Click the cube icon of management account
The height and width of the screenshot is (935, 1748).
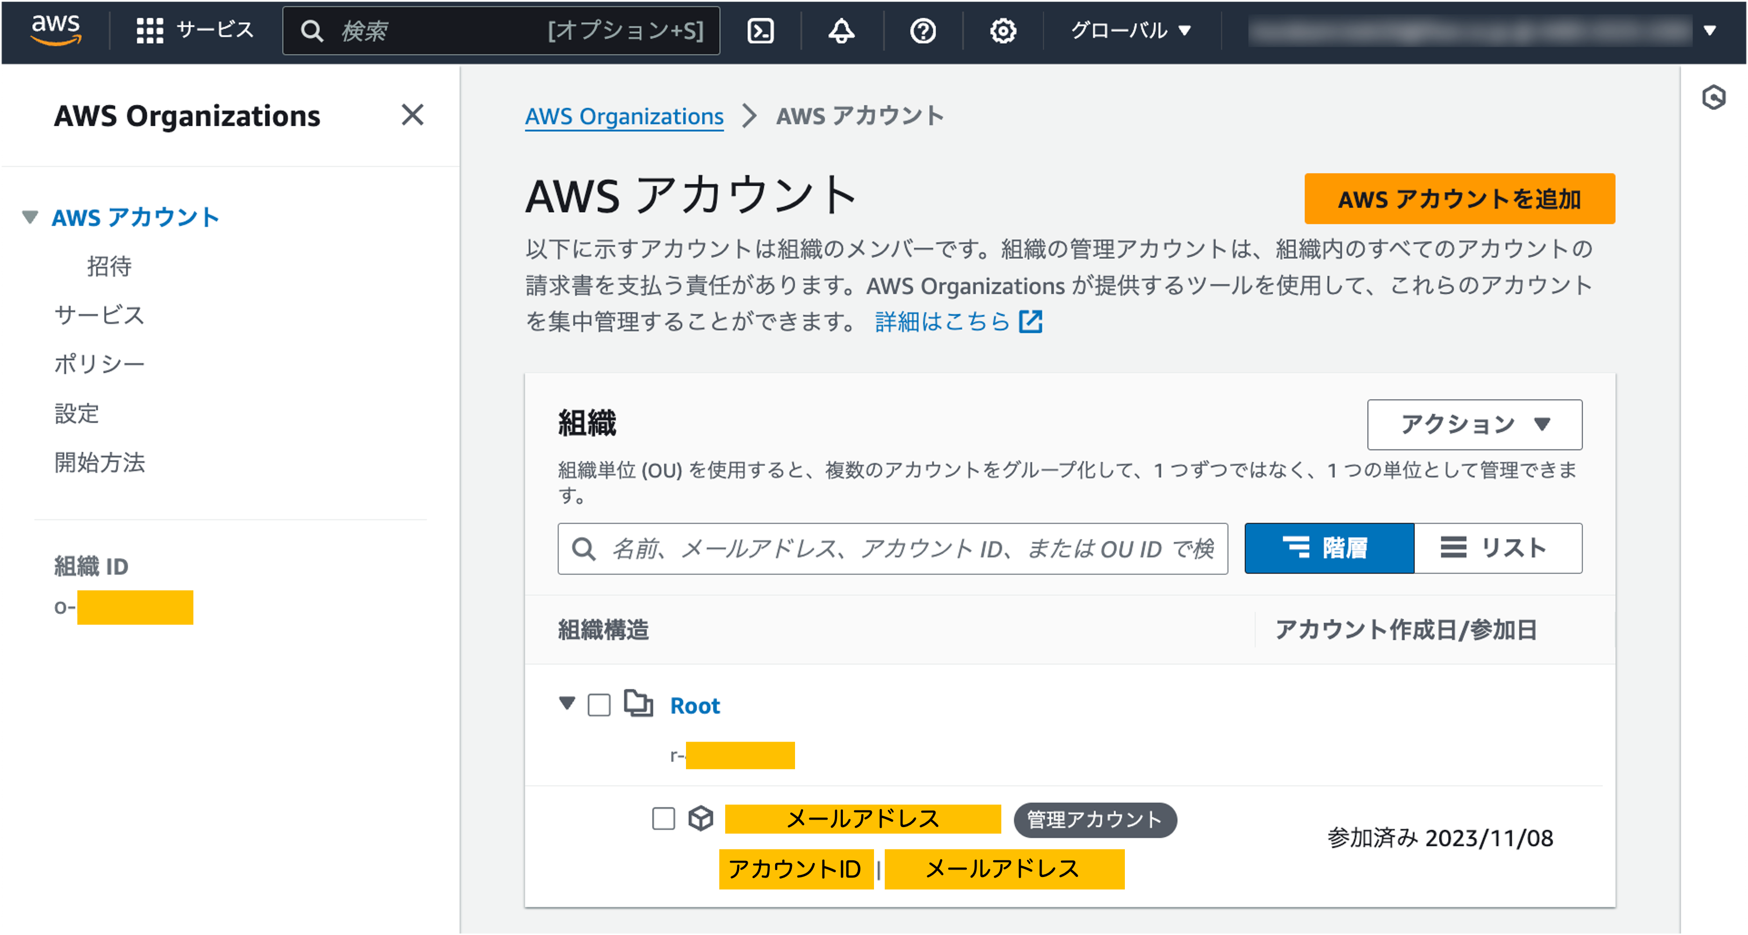(701, 818)
